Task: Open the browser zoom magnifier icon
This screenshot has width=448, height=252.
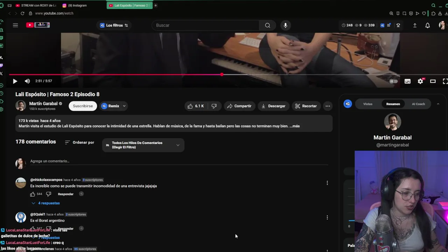Action: [391, 13]
